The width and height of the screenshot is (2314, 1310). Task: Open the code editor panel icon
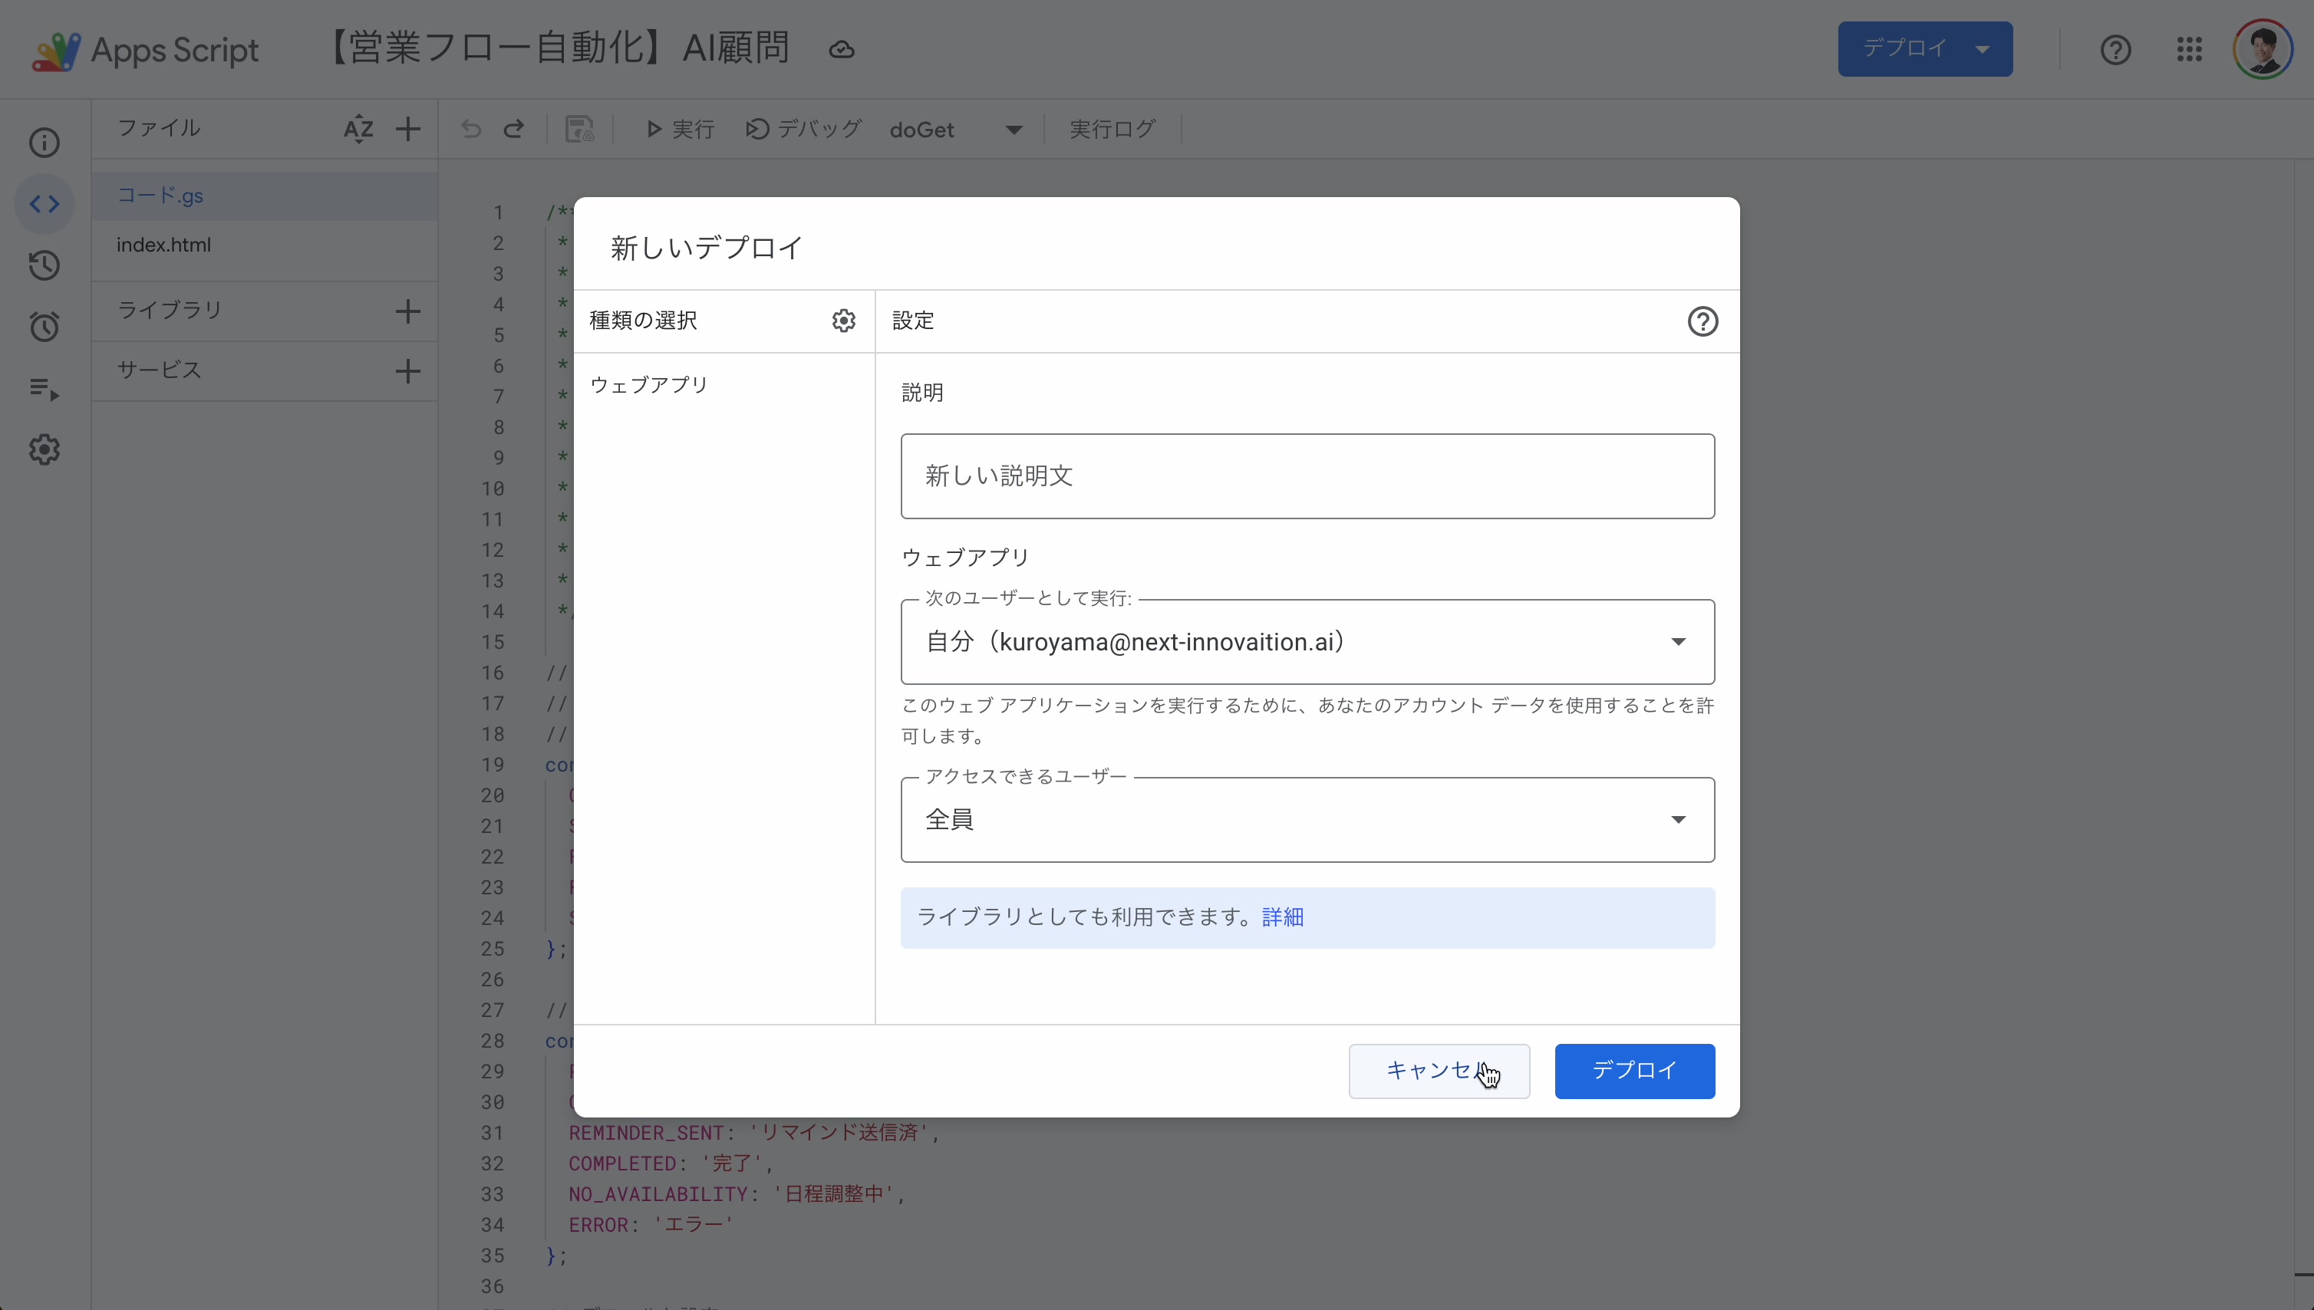pos(43,204)
